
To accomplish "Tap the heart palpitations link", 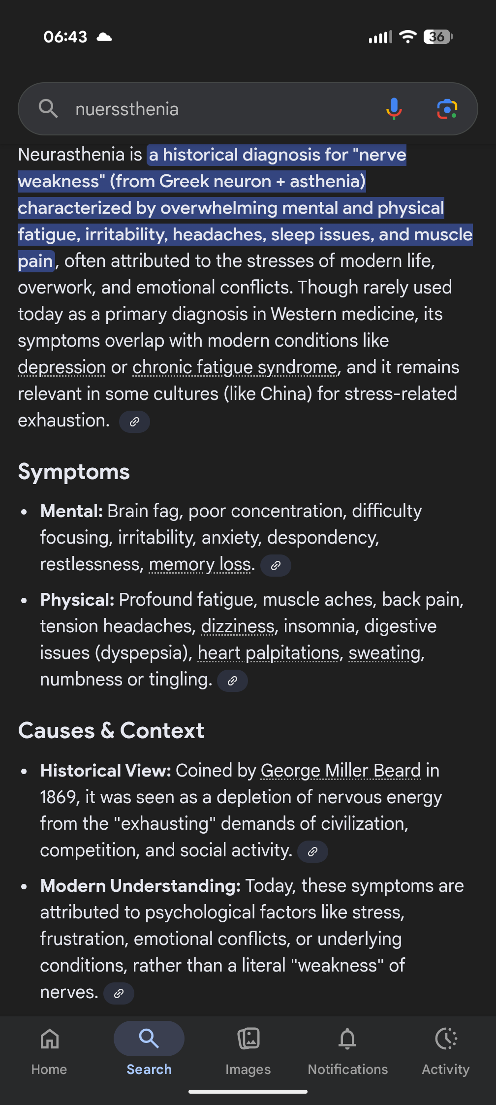I will [269, 653].
